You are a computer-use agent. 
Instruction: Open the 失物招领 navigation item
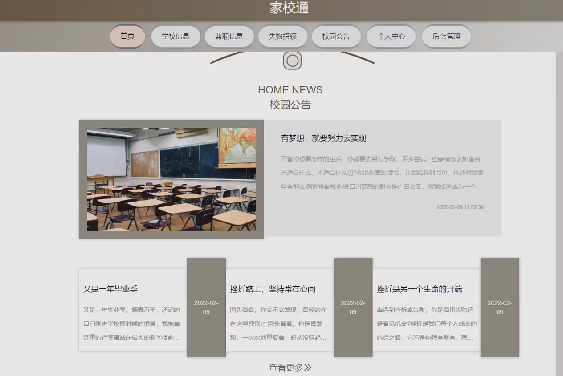coord(282,36)
